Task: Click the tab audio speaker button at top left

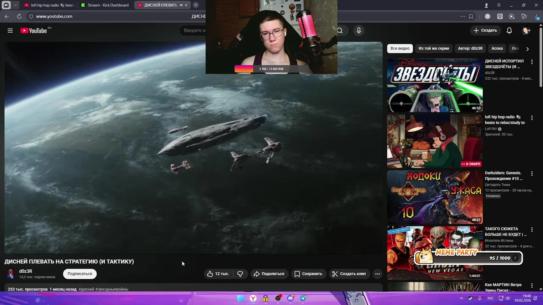Action: coord(6,5)
